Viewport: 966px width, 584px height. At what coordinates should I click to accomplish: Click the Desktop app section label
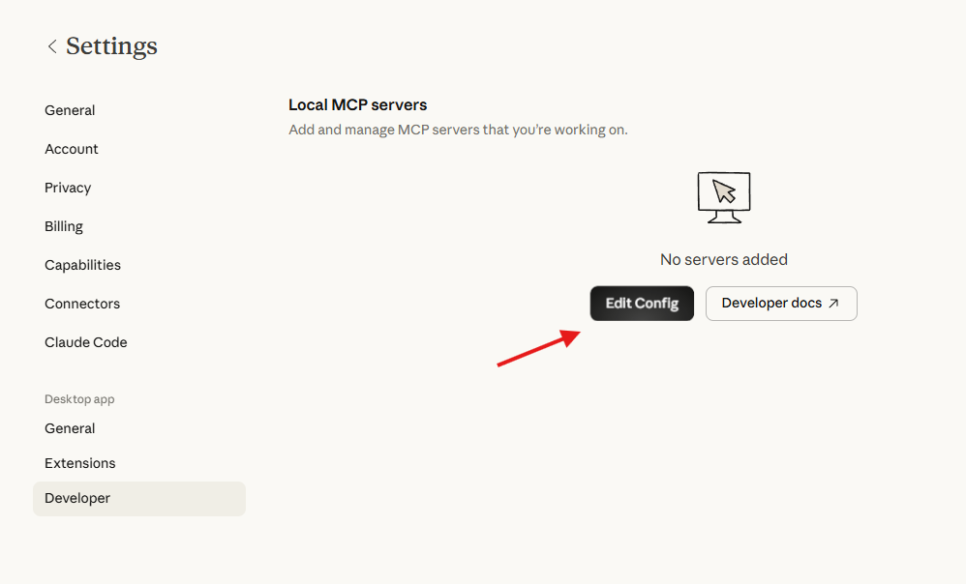click(x=79, y=399)
